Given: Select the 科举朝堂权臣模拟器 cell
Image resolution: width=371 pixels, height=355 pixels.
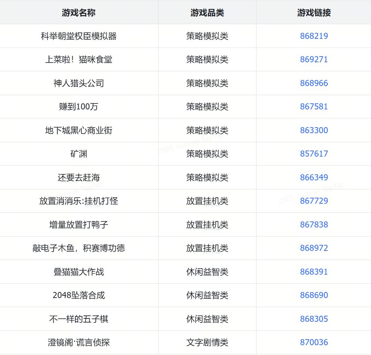Looking at the screenshot, I should (x=79, y=36).
